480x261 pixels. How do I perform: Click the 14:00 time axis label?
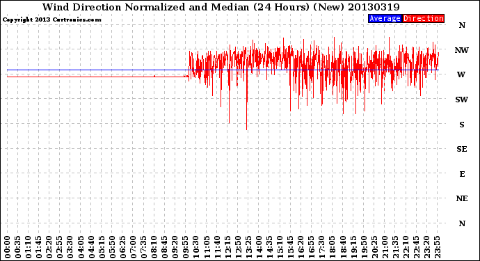click(259, 247)
